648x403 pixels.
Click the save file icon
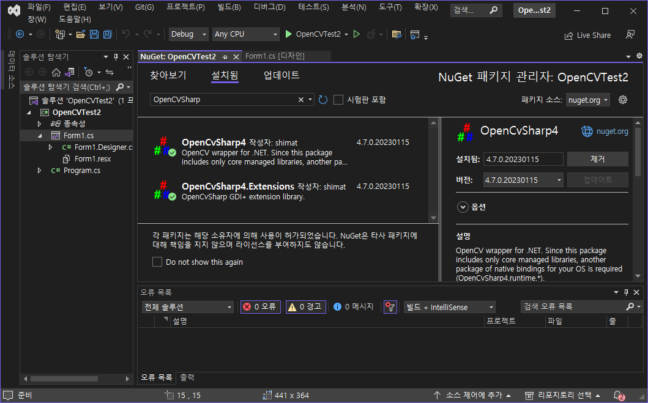(94, 34)
